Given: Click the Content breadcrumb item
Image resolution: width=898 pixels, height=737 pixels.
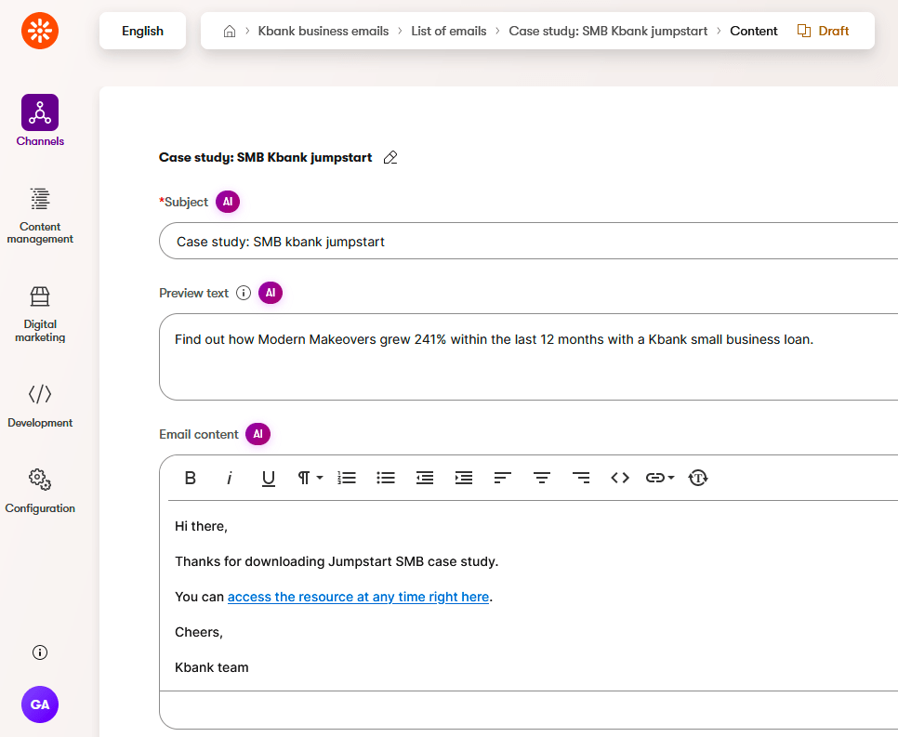Looking at the screenshot, I should 754,31.
